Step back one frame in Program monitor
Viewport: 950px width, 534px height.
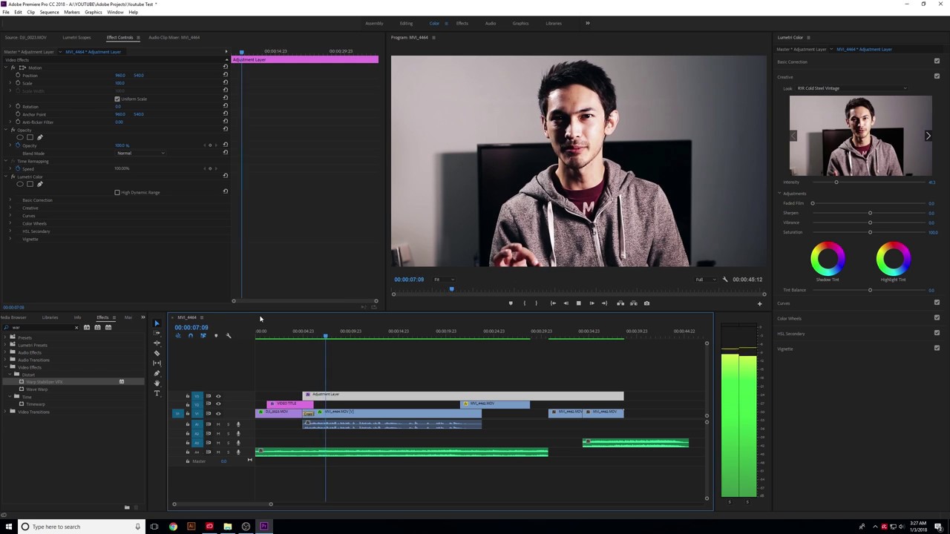[566, 303]
